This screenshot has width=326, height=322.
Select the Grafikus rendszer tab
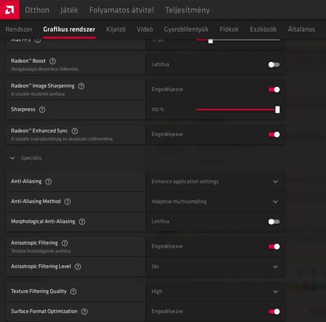click(69, 29)
